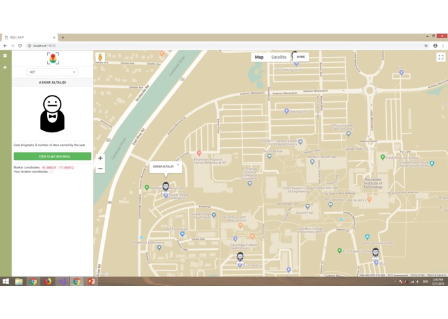Viewport: 448px width, 319px height.
Task: Open the Chrome three-dot menu
Action: click(443, 46)
